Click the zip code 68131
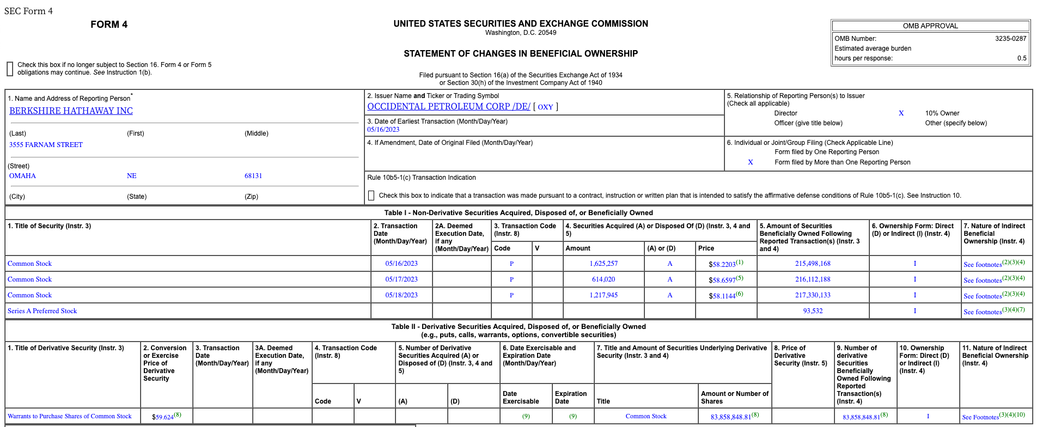The height and width of the screenshot is (427, 1037). (253, 176)
